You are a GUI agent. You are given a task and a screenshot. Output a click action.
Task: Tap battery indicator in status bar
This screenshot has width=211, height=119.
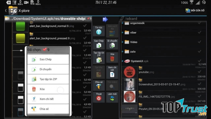(x=204, y=2)
